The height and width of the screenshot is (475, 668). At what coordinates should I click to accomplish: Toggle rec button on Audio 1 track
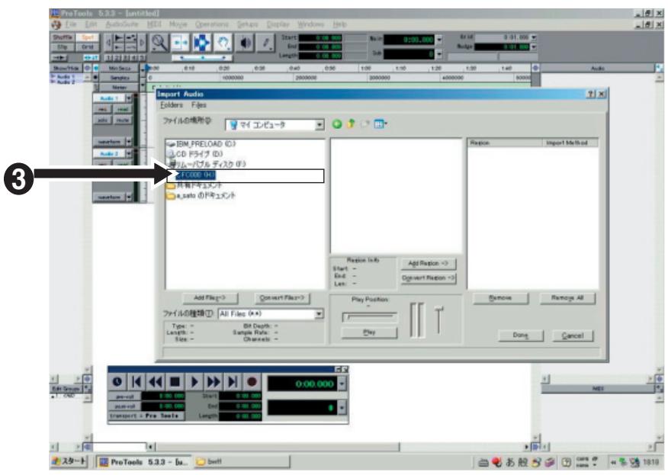[x=103, y=110]
